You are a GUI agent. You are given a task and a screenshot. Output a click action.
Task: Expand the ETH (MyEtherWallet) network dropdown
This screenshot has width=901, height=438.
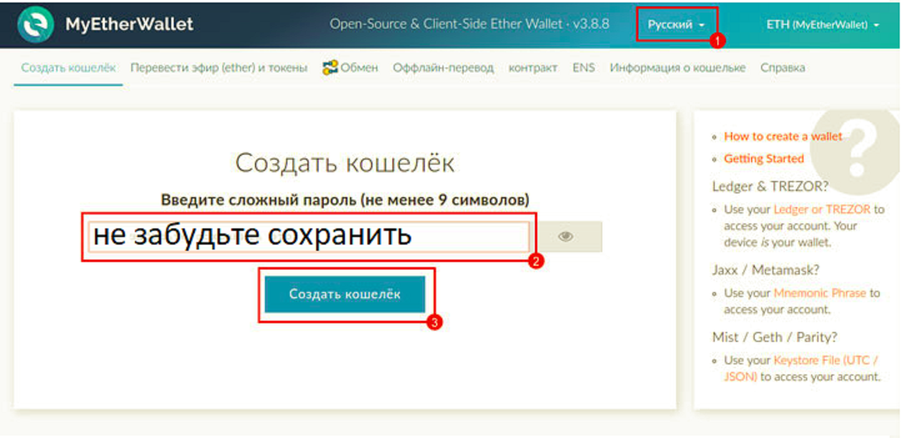point(822,25)
